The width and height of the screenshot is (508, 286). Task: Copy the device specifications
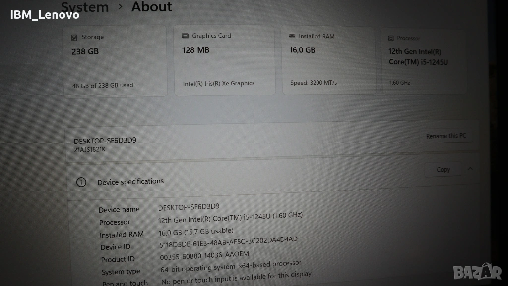[x=443, y=170]
